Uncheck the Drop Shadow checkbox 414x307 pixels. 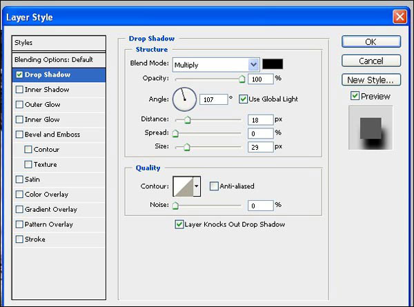pyautogui.click(x=19, y=75)
